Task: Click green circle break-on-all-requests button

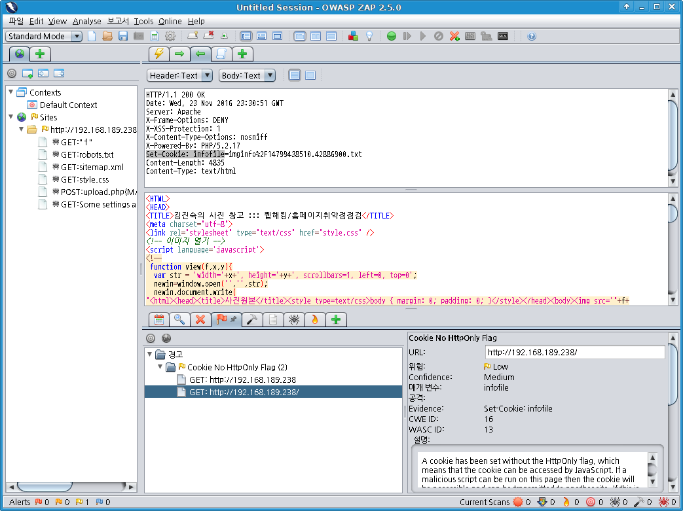Action: 392,36
